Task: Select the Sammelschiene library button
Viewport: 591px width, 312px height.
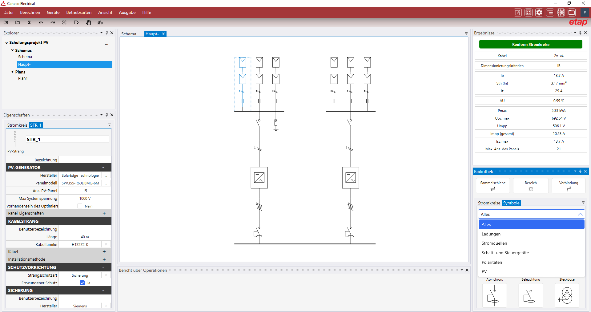Action: point(492,186)
